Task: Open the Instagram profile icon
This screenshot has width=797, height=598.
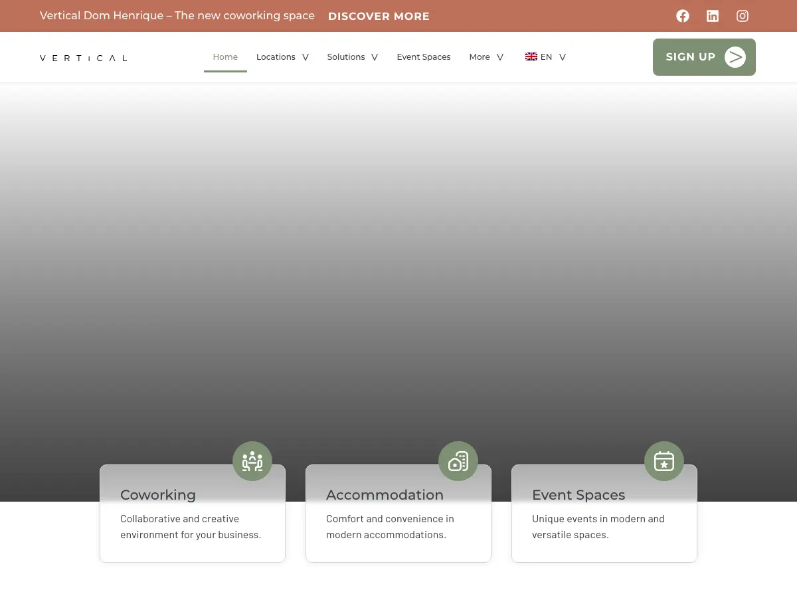Action: [743, 16]
